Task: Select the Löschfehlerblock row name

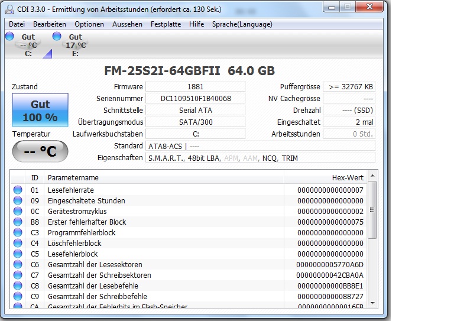Action: point(74,244)
